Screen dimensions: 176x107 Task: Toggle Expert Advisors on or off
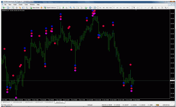pyautogui.click(x=50, y=8)
